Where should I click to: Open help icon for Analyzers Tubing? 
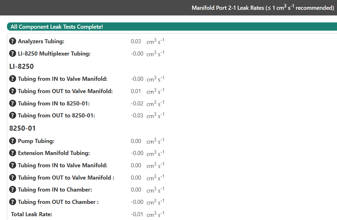[13, 41]
